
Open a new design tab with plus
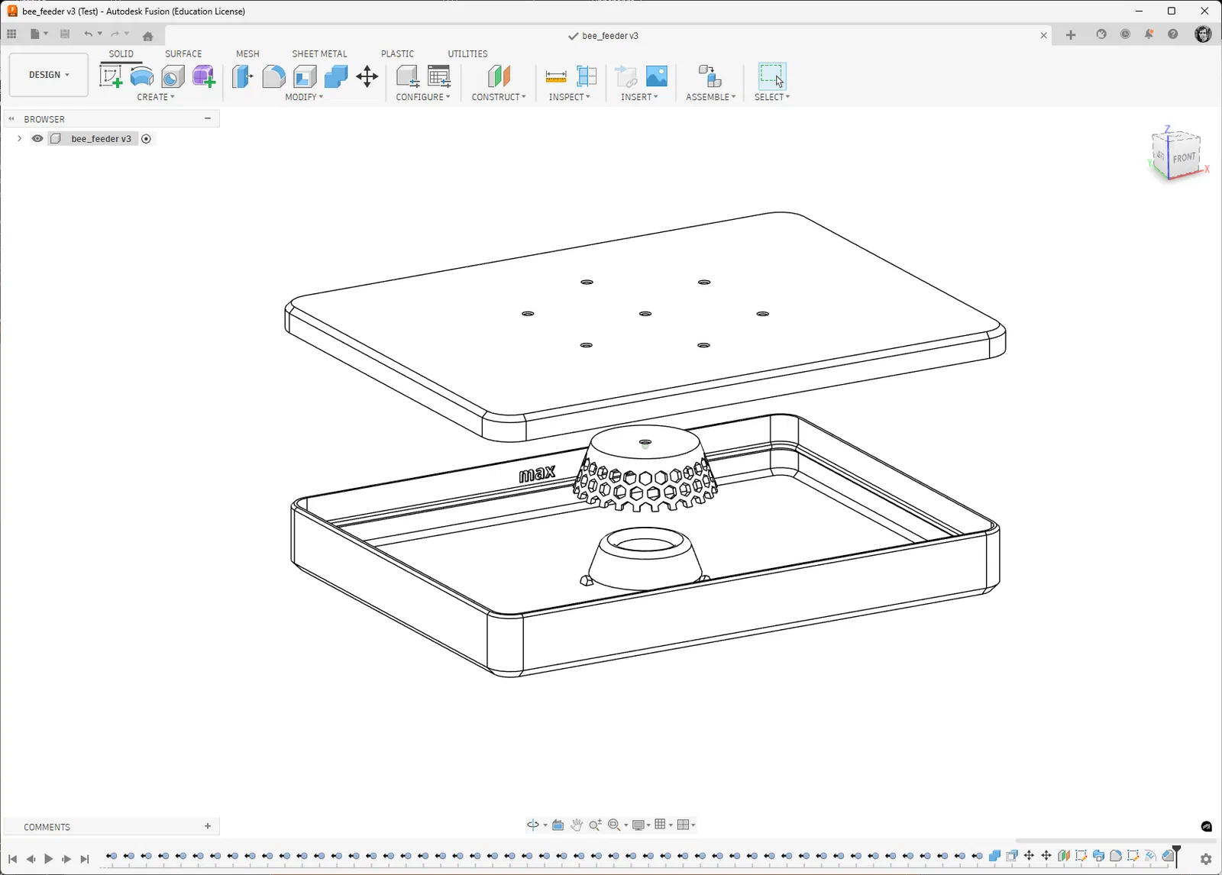tap(1071, 35)
